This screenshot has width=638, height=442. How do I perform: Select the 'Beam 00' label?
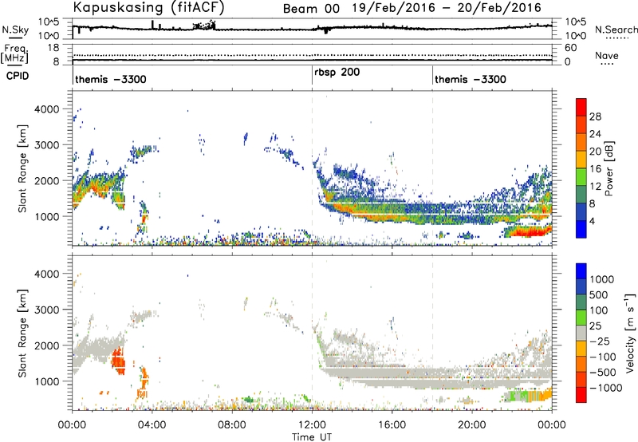coord(311,9)
